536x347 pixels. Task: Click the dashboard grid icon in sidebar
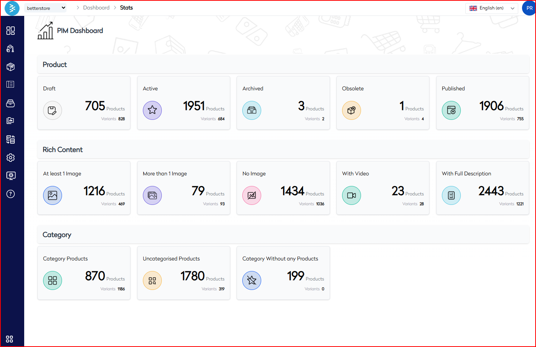11,31
